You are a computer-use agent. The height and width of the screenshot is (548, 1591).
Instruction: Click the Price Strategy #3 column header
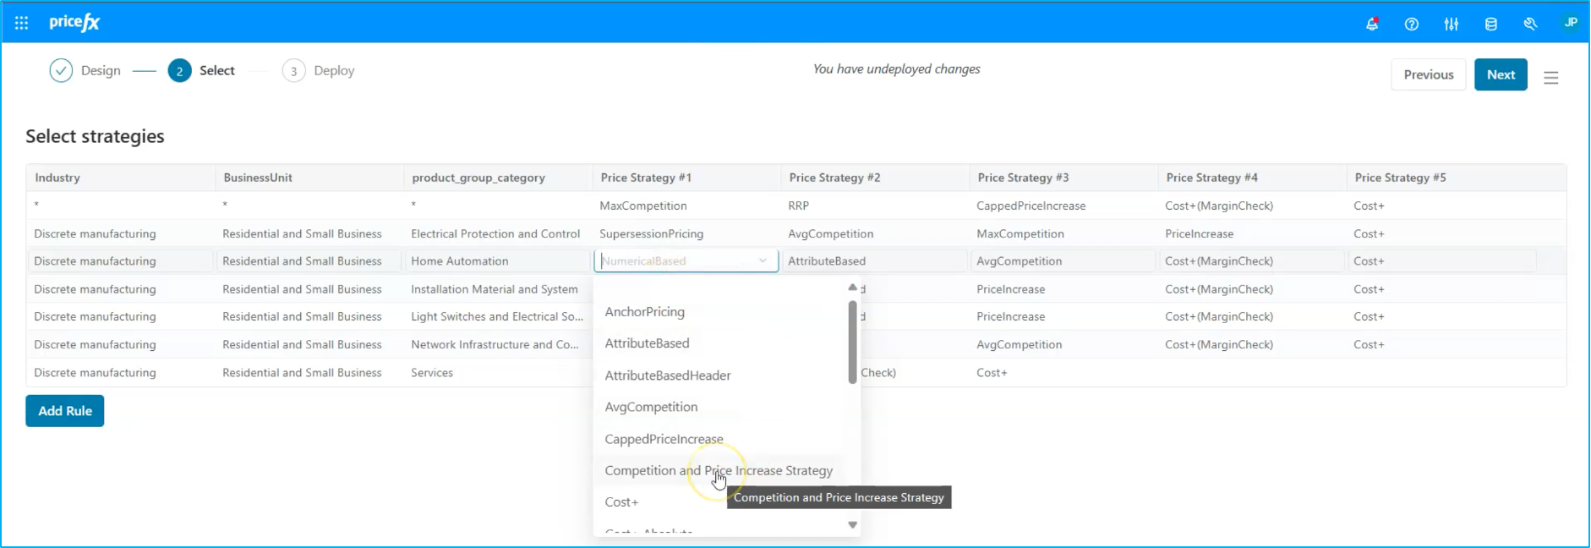click(1023, 178)
